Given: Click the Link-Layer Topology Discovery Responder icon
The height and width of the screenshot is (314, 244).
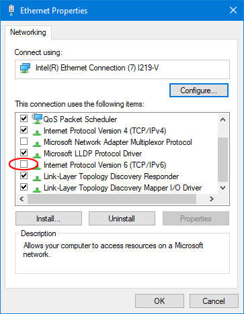Looking at the screenshot, I should point(37,178).
